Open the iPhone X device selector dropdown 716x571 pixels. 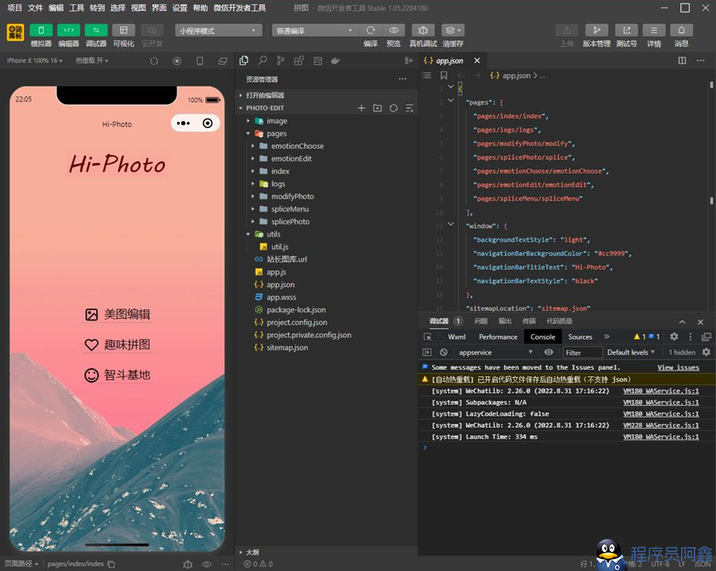pyautogui.click(x=34, y=60)
